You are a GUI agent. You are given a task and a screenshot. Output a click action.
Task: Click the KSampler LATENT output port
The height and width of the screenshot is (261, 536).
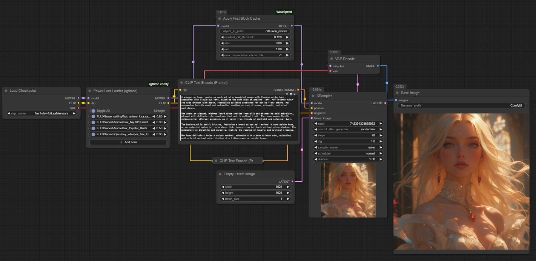(385, 103)
